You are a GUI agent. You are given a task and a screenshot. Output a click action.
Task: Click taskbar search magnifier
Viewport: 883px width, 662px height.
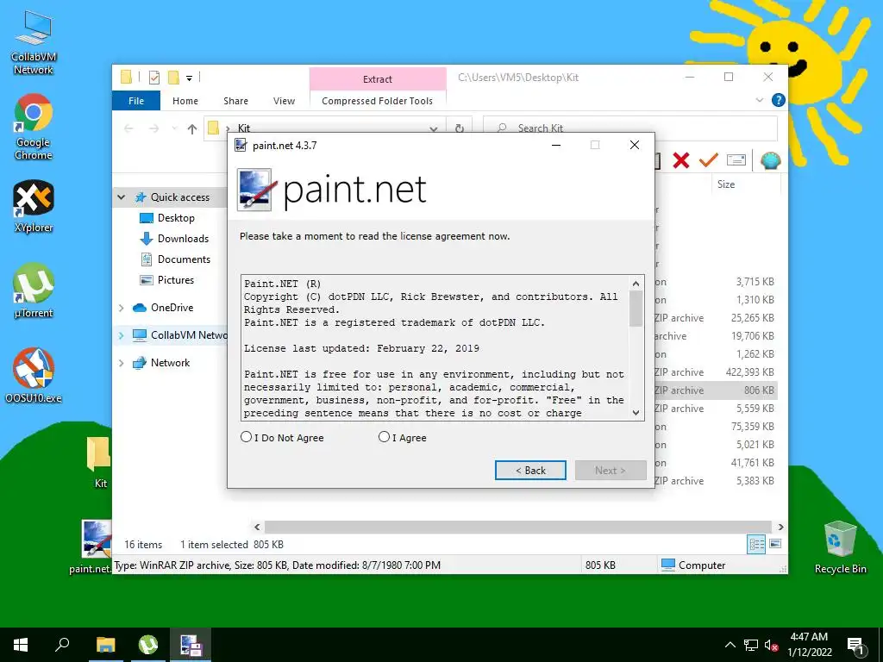[62, 645]
